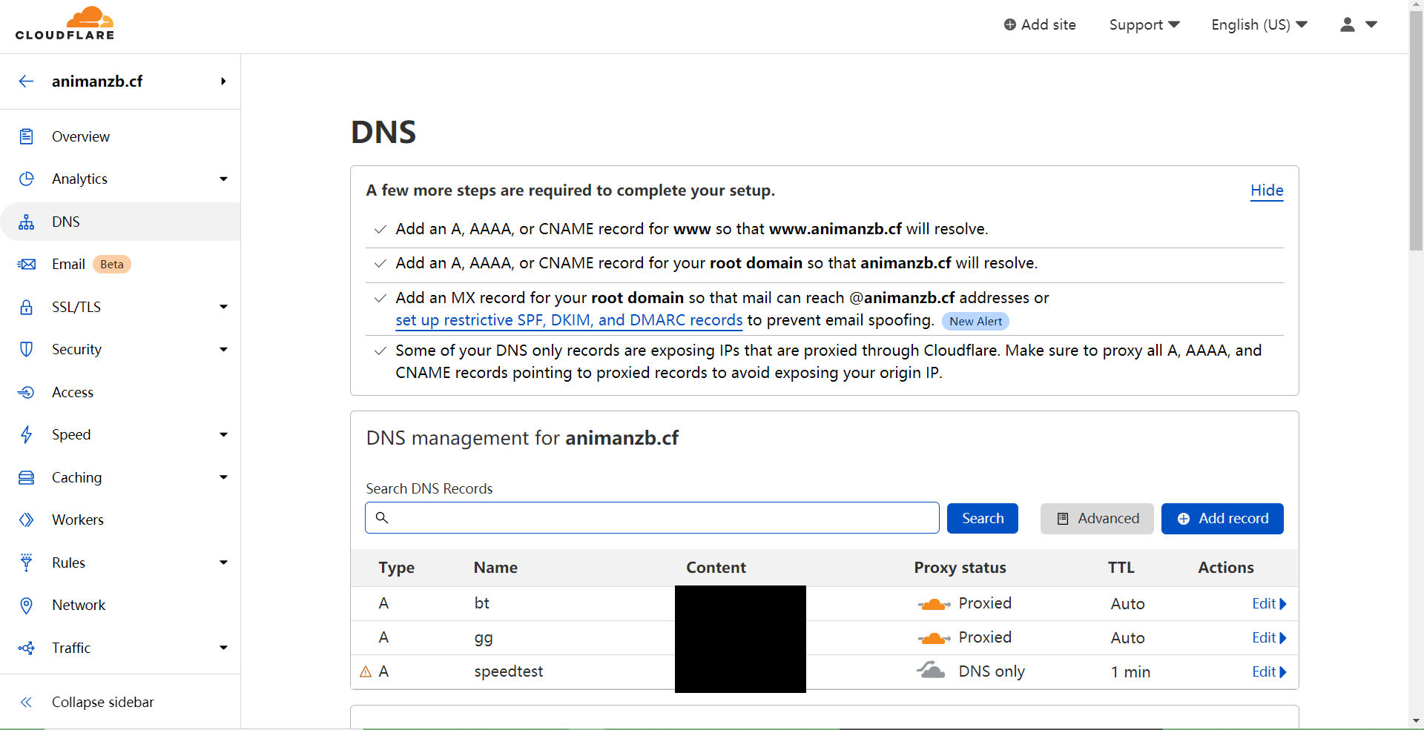Hide the setup steps notice
Viewport: 1424px width, 730px height.
pos(1267,190)
